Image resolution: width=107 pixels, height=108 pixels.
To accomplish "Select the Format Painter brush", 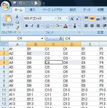I will pos(17,28).
